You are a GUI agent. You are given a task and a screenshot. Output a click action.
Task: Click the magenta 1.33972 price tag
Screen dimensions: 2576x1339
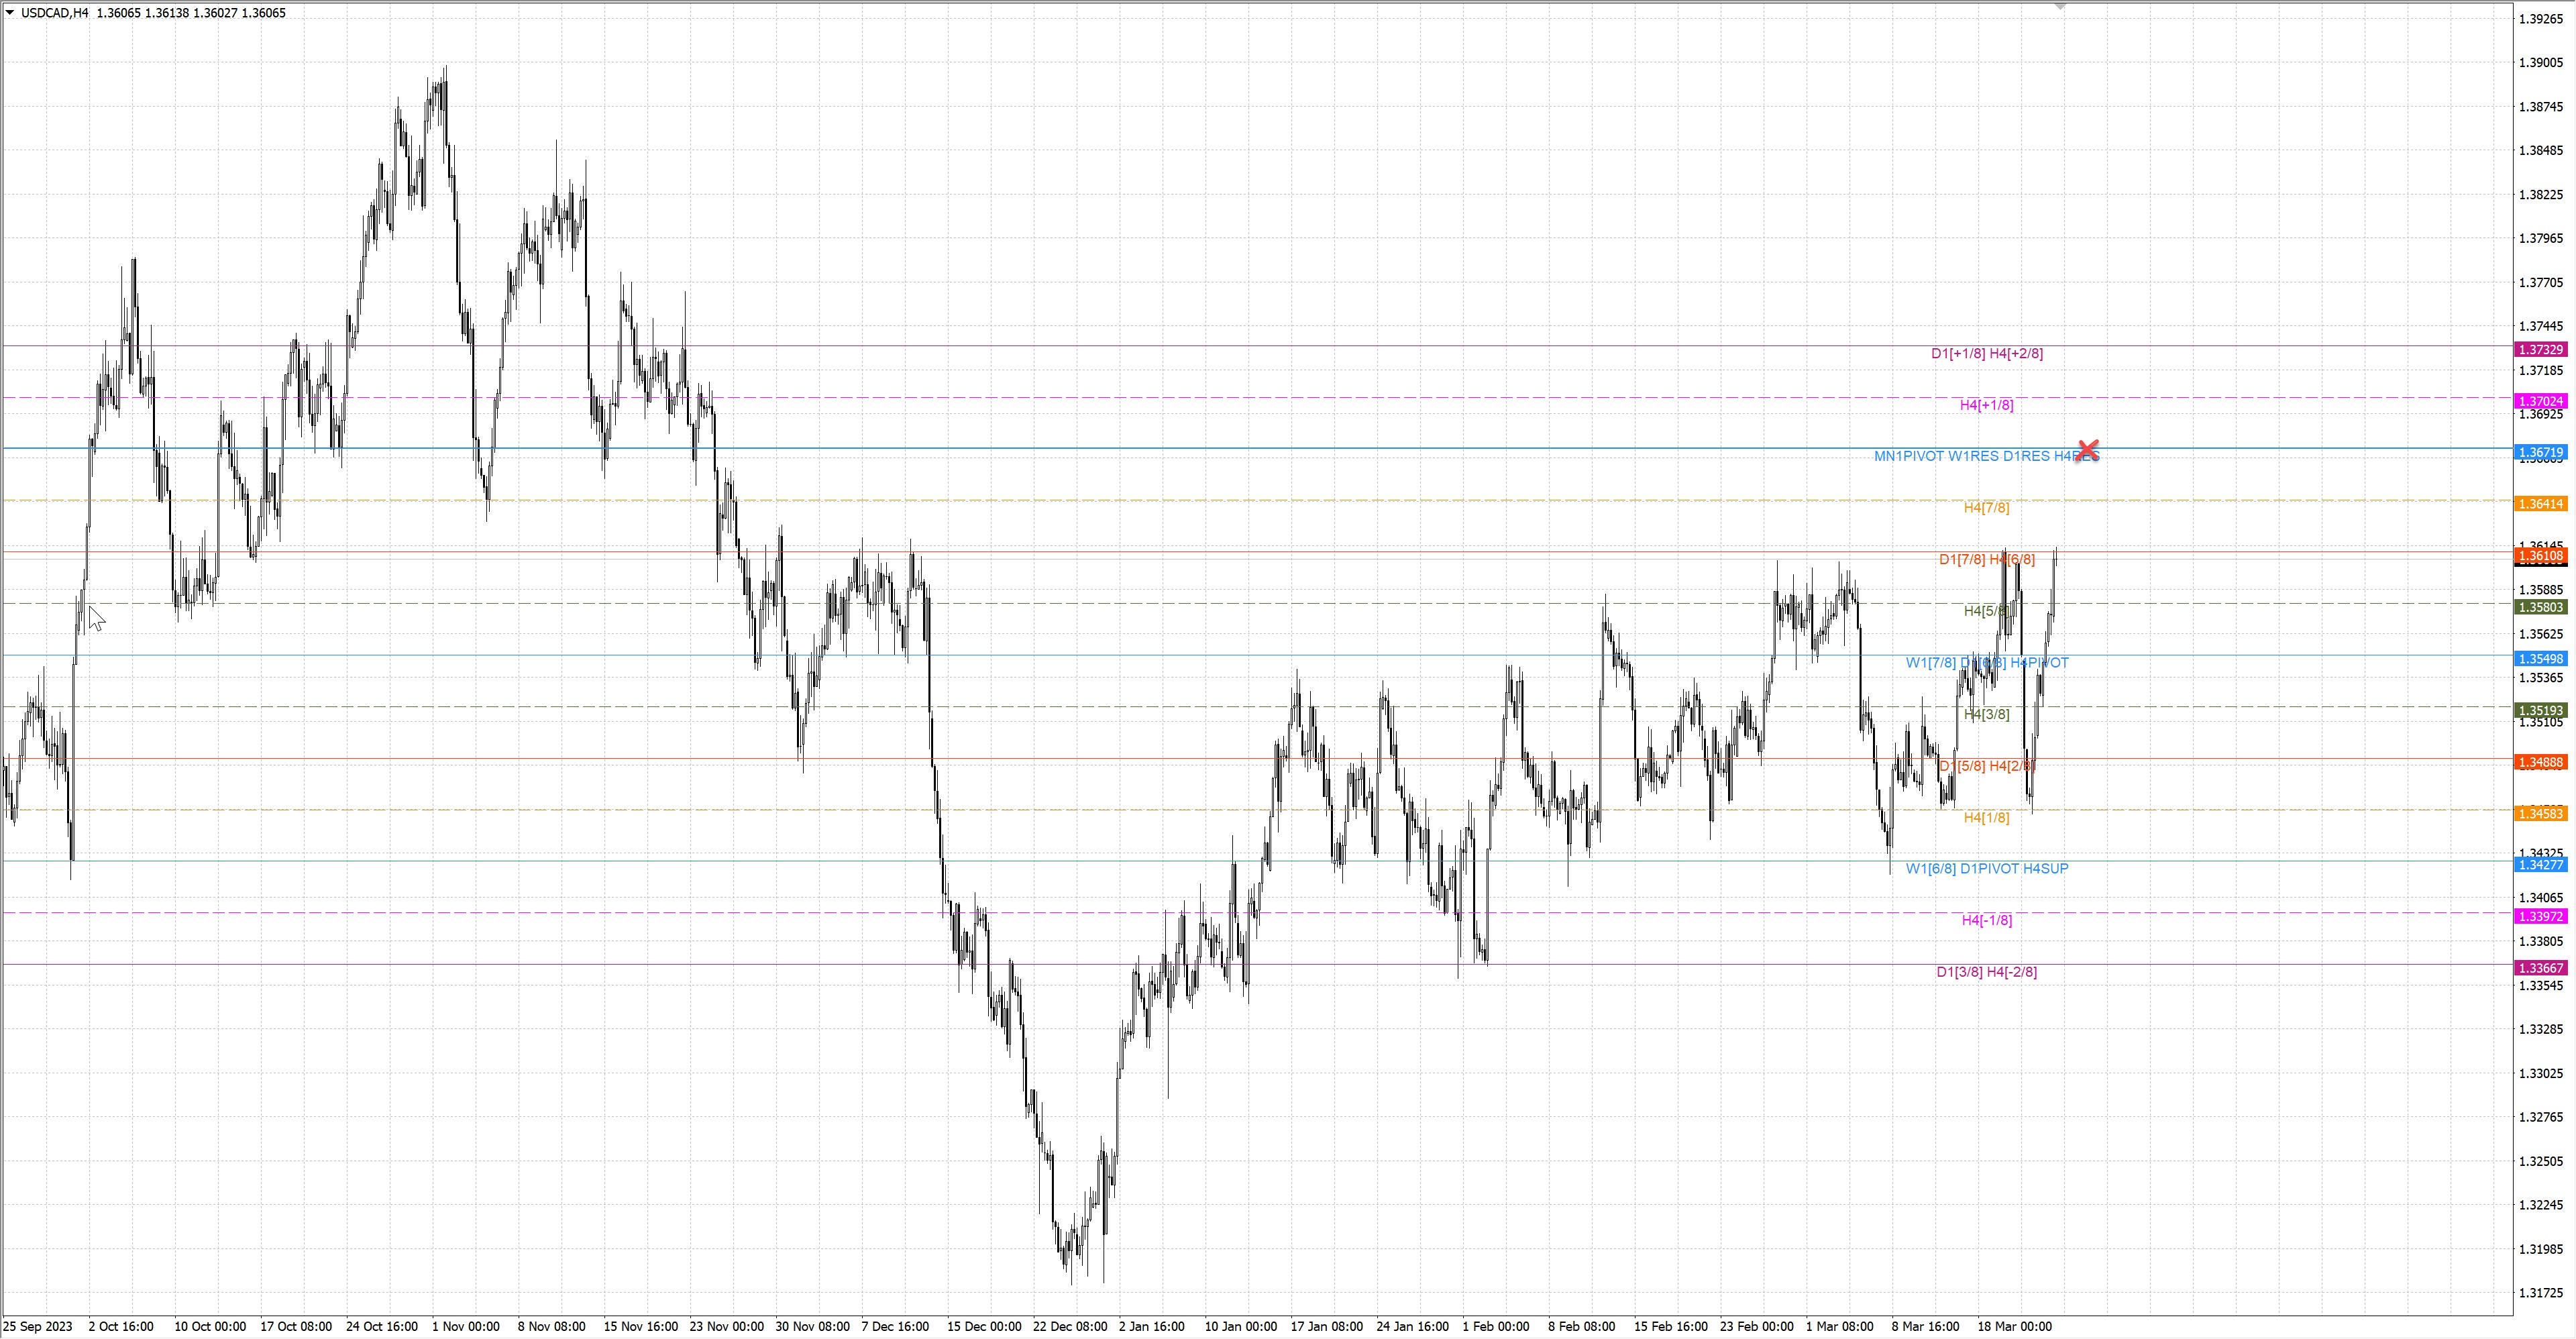coord(2541,917)
